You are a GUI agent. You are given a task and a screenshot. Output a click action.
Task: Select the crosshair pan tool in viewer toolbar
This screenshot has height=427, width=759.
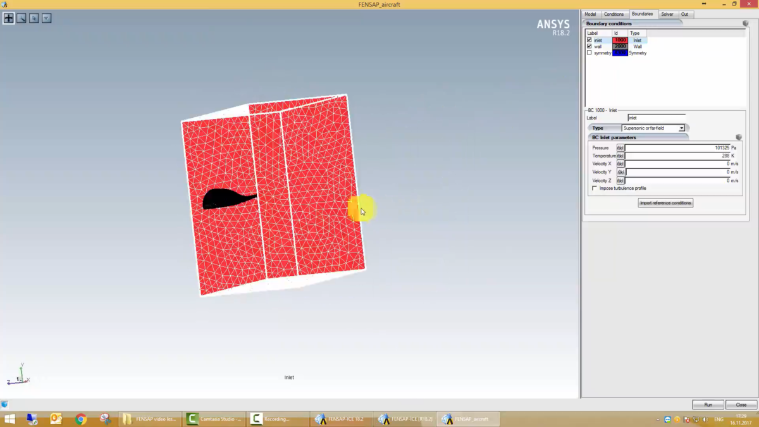[x=8, y=18]
